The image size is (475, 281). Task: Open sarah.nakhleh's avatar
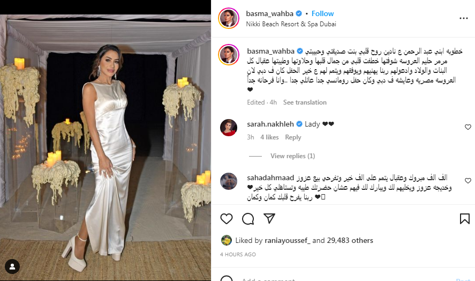point(229,128)
